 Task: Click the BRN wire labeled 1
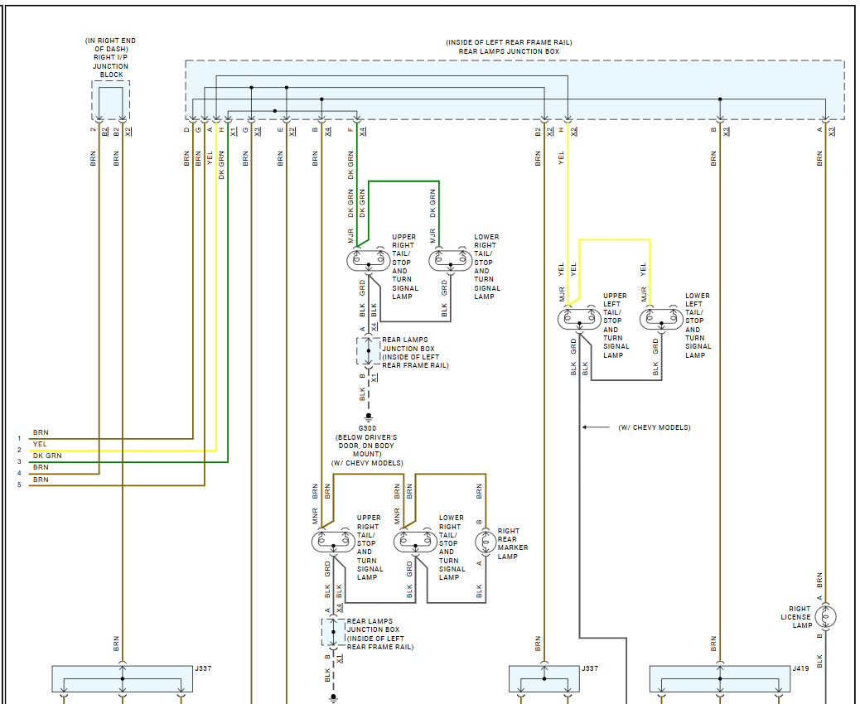111,439
